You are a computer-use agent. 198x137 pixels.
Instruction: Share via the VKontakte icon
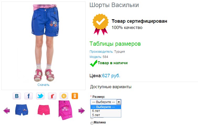tap(17, 96)
